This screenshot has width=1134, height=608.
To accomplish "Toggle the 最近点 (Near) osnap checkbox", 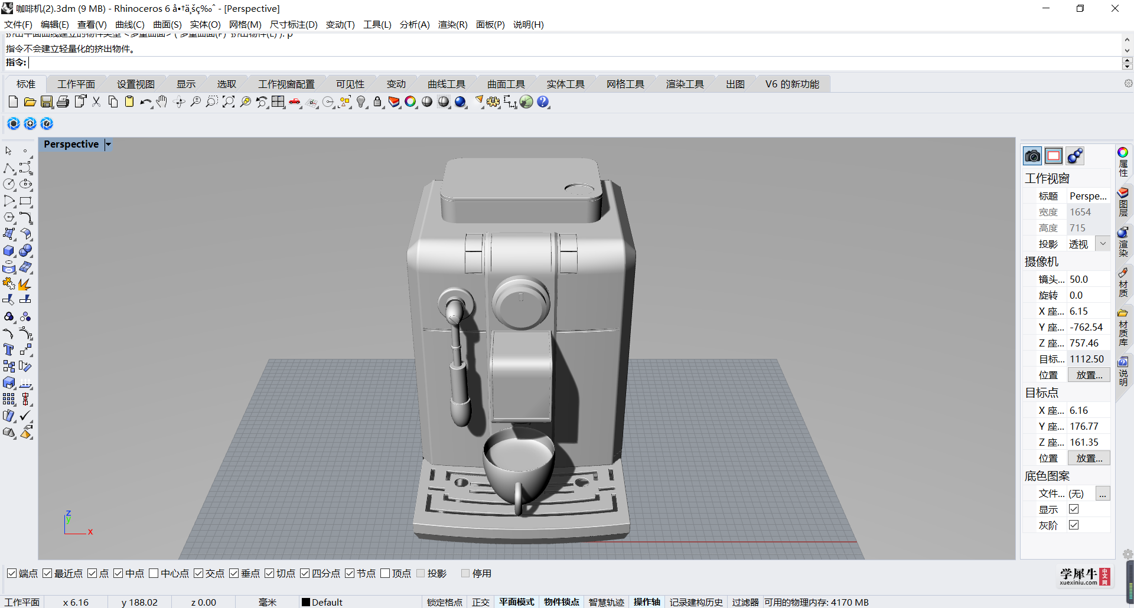I will pyautogui.click(x=47, y=573).
